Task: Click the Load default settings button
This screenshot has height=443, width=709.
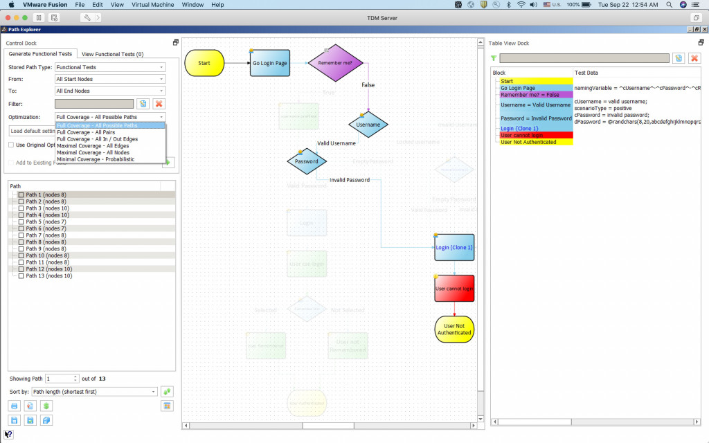Action: pos(32,131)
